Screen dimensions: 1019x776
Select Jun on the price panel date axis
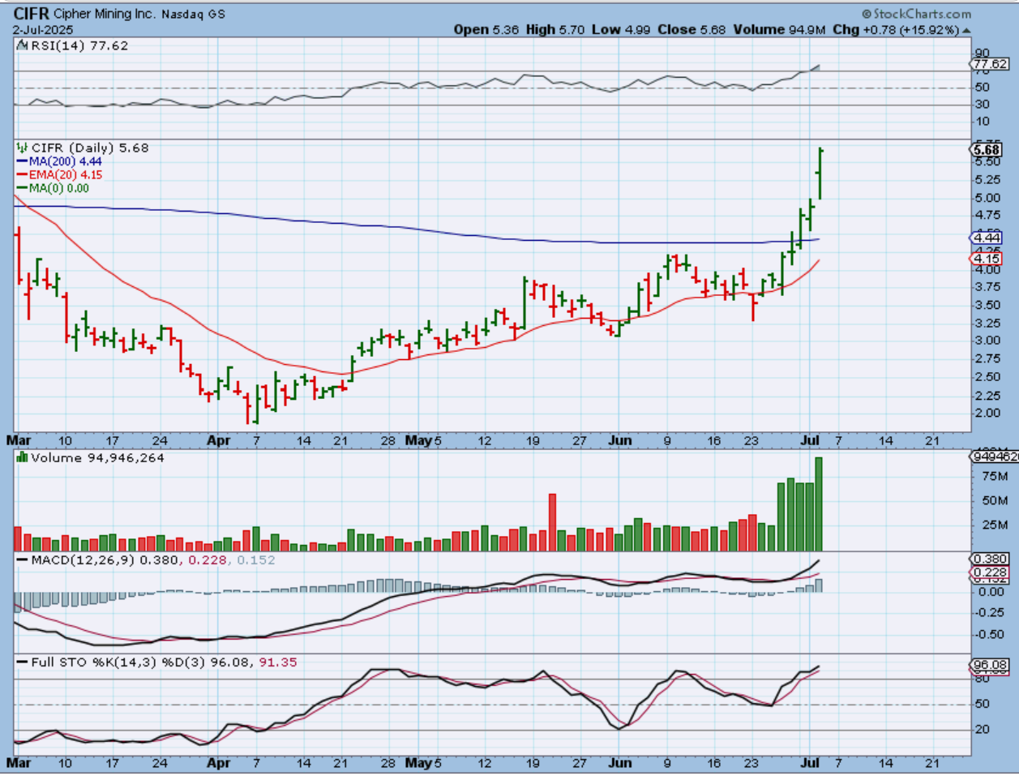(x=620, y=440)
